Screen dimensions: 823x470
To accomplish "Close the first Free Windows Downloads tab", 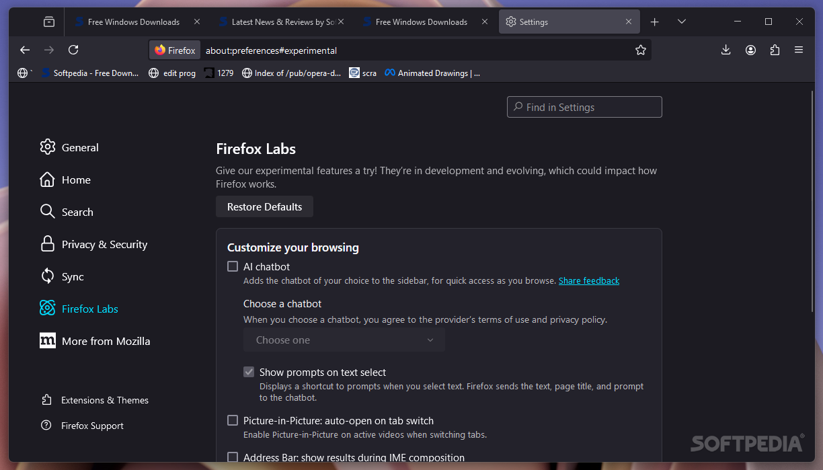I will pyautogui.click(x=197, y=22).
